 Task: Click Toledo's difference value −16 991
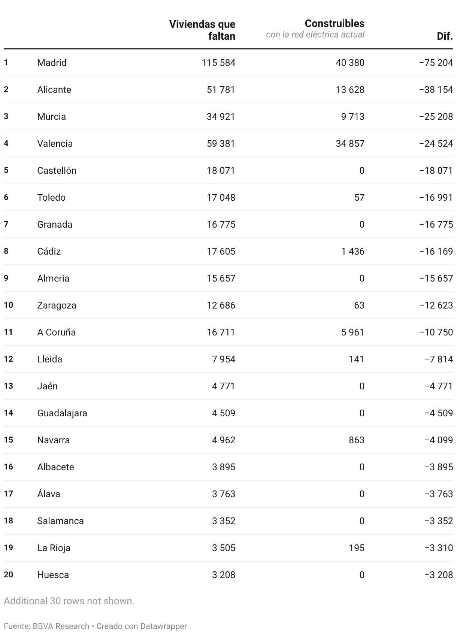tap(436, 197)
